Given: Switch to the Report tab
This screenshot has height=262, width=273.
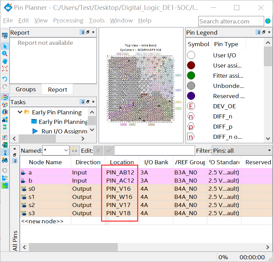Looking at the screenshot, I should click(58, 89).
